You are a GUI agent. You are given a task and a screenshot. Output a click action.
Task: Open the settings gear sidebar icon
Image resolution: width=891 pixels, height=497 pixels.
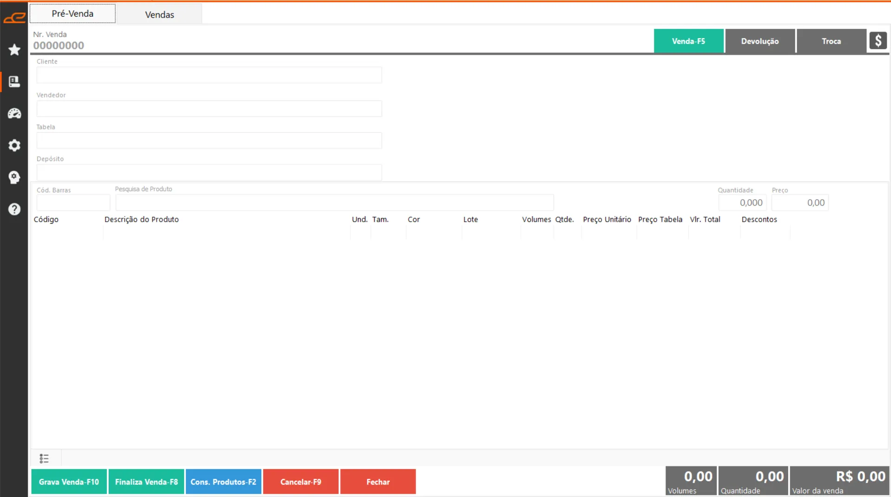(x=14, y=145)
